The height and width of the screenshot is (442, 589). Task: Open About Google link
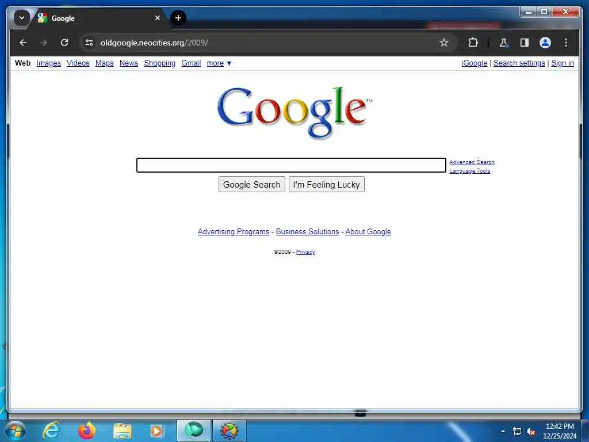368,231
